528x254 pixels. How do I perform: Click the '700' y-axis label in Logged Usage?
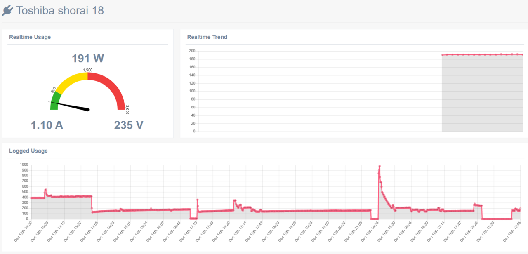24,181
